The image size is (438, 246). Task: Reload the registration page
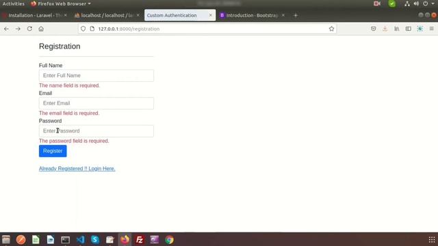coord(29,29)
